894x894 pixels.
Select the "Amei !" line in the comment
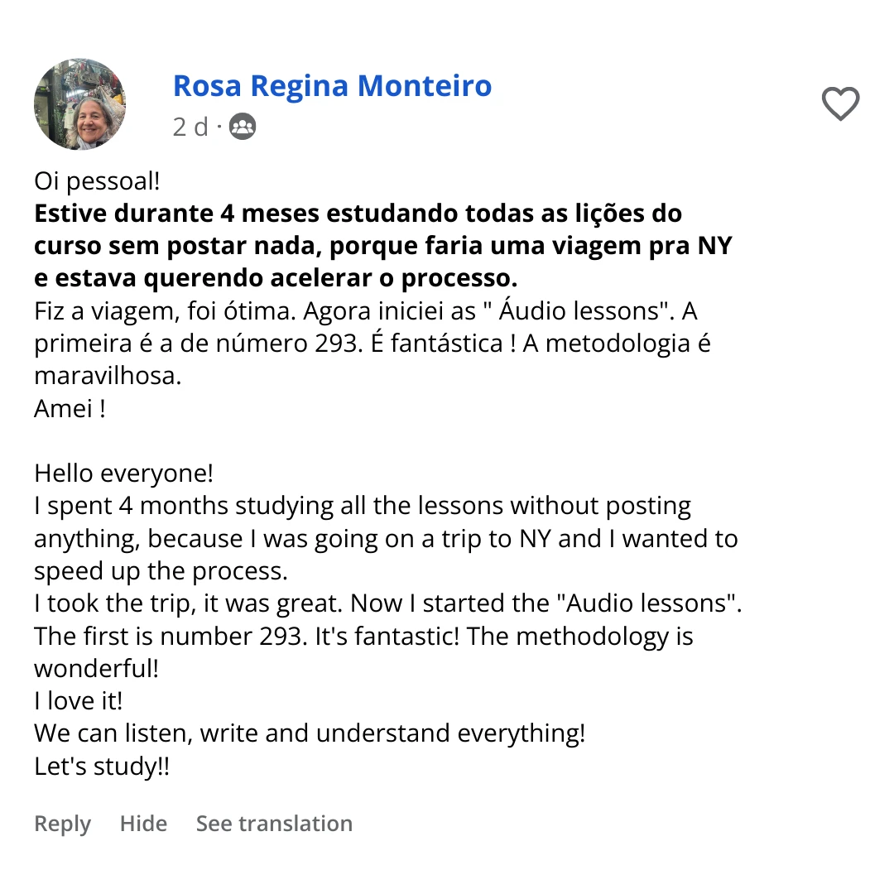point(69,408)
